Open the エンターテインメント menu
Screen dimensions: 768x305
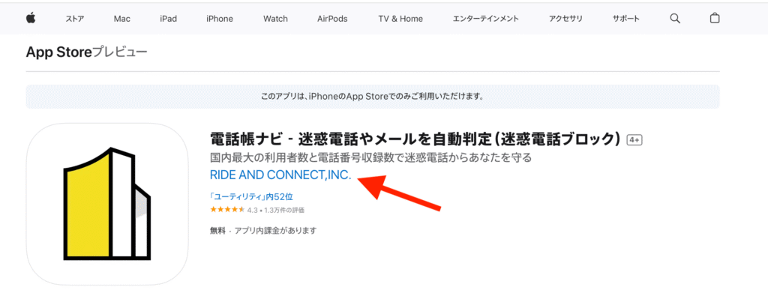pyautogui.click(x=485, y=19)
